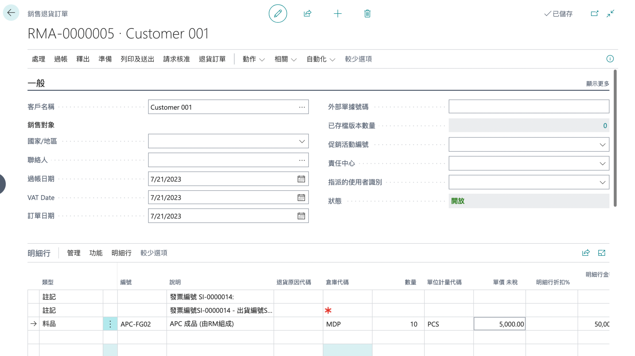Go back using the arrow icon
This screenshot has width=635, height=356.
tap(11, 13)
